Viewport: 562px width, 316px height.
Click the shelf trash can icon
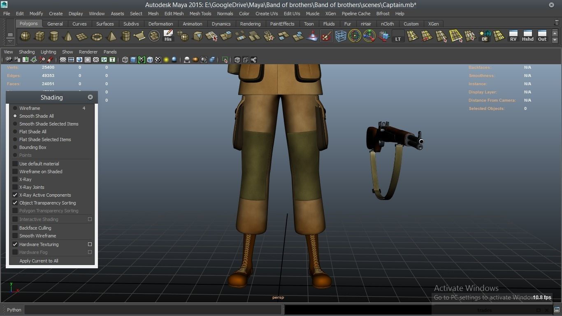557,23
